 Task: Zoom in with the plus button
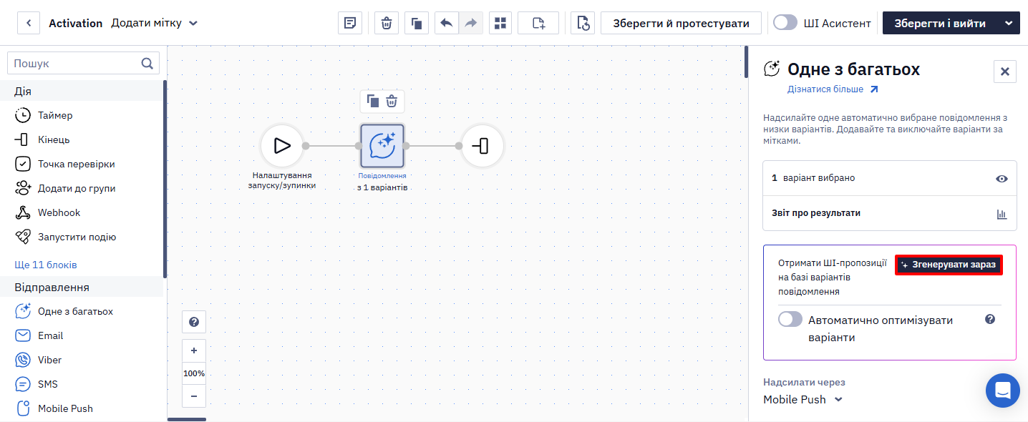[x=194, y=350]
